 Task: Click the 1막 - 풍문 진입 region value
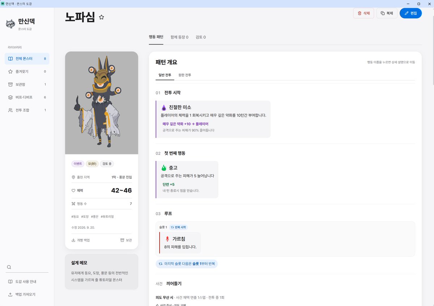pos(122,177)
